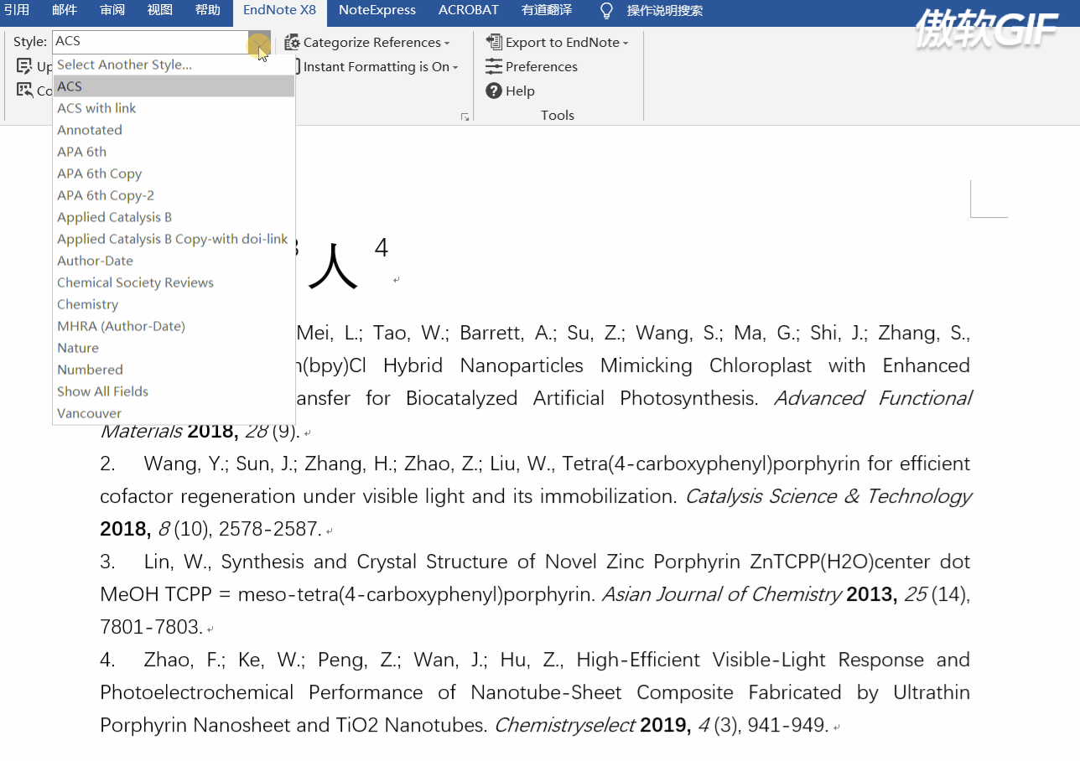Viewport: 1080px width, 761px height.
Task: Click the Update Citations icon
Action: coord(24,66)
